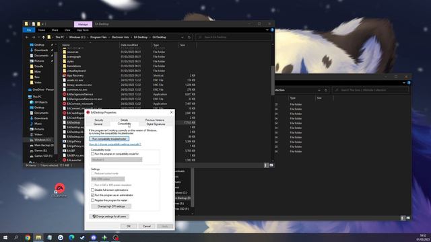Open taskbar search magnifier
The image size is (431, 242).
tap(16, 237)
